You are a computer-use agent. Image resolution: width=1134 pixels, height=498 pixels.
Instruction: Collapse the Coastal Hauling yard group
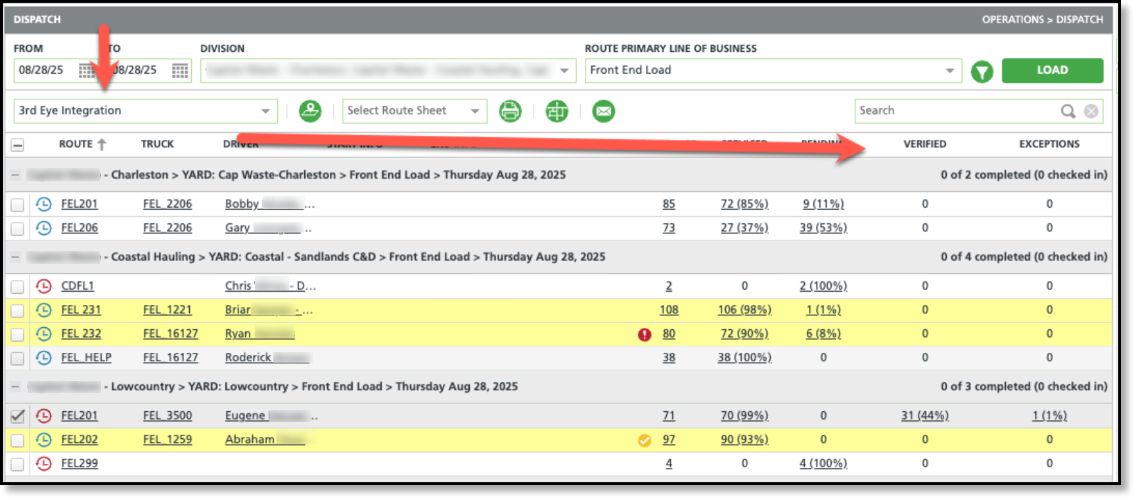point(15,258)
